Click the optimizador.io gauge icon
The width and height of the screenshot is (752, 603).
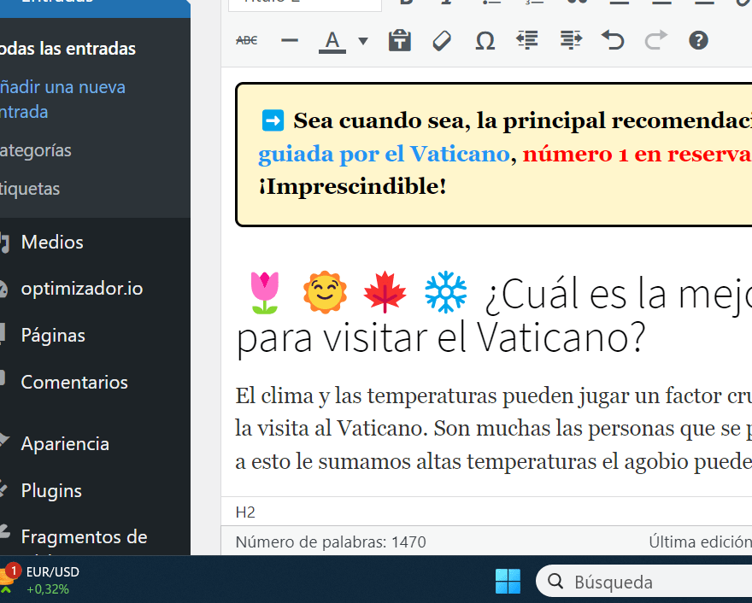point(3,289)
